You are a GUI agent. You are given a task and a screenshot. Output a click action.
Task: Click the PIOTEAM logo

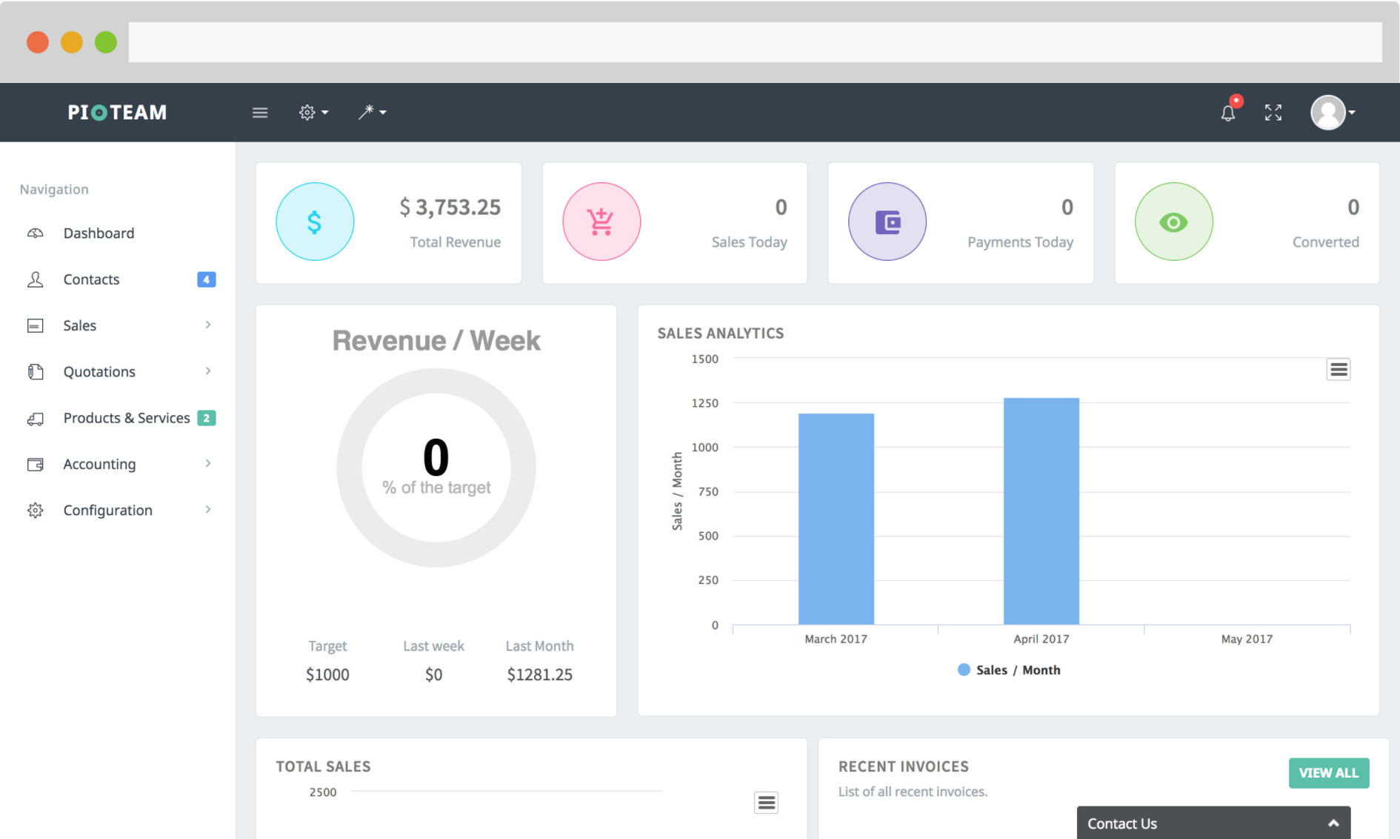[x=117, y=112]
